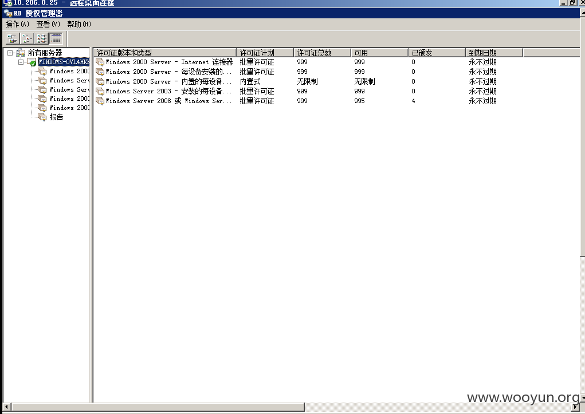Select the WINDOWS-OVL4HK server tree item
Viewport: 585px width, 414px height.
(x=64, y=62)
